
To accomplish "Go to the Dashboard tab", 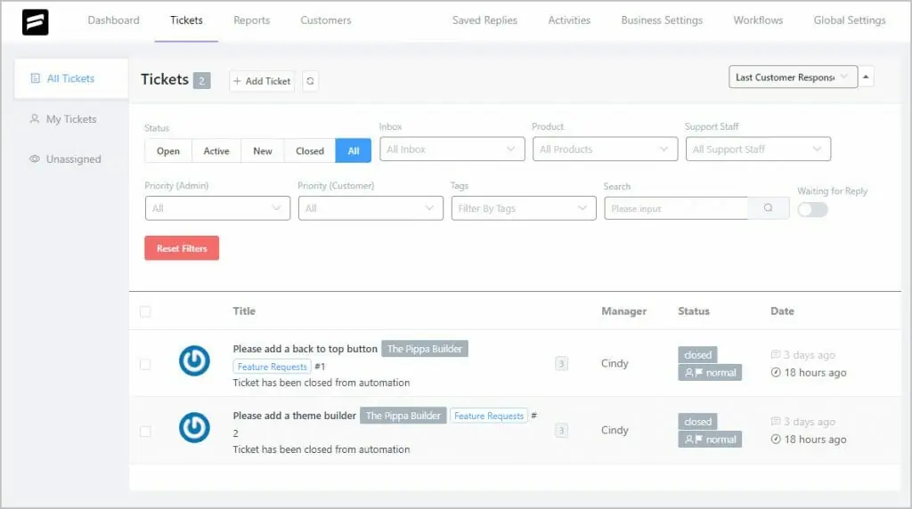I will click(113, 20).
